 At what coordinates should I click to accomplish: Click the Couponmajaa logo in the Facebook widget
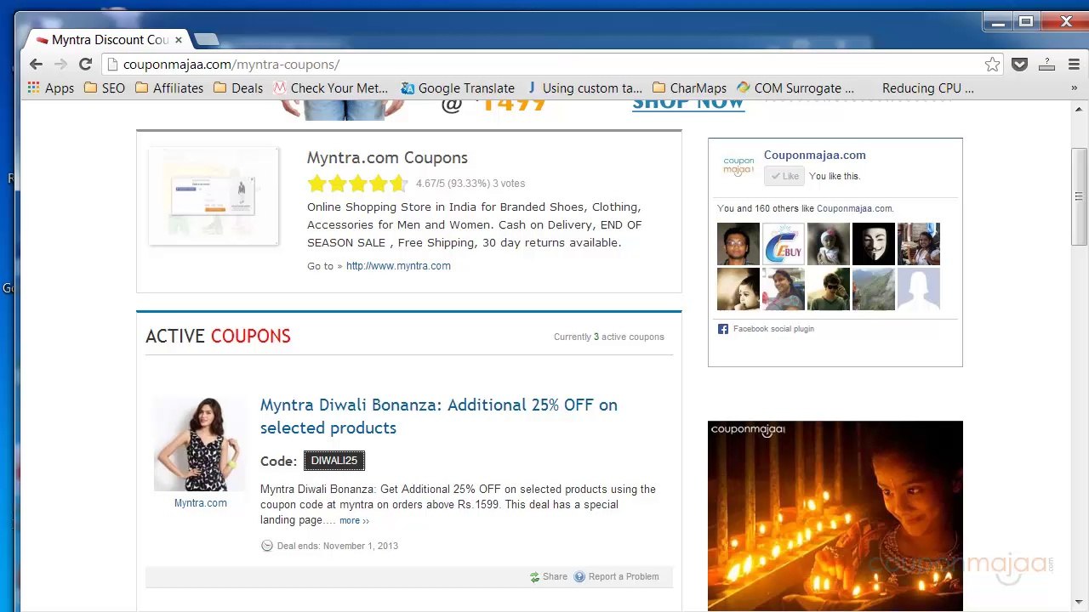pyautogui.click(x=738, y=166)
